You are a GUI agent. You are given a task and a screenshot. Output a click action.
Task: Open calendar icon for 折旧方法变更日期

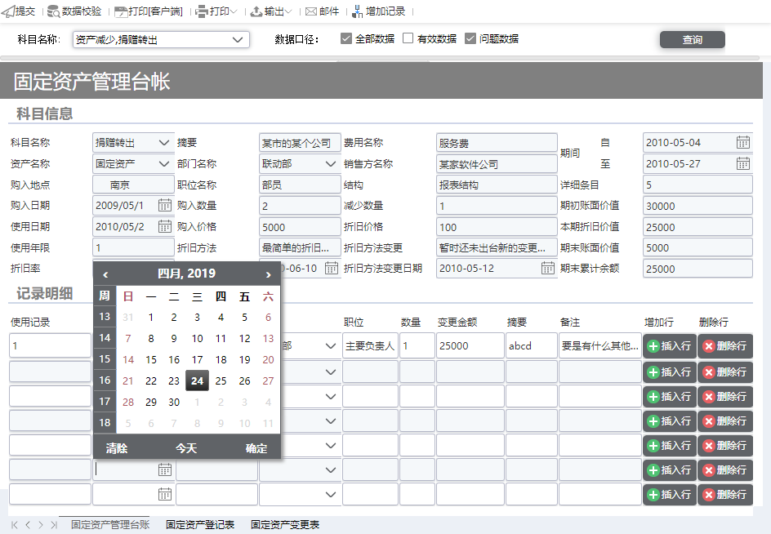[x=547, y=268]
